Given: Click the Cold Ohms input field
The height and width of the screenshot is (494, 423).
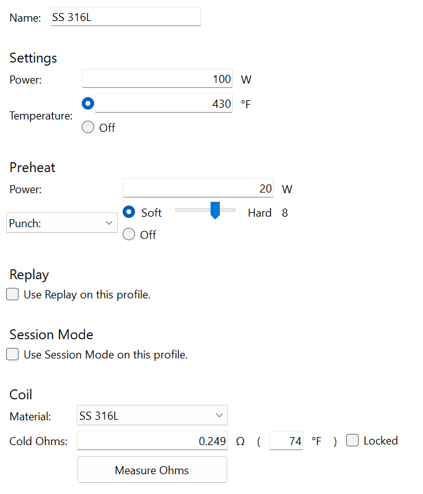Looking at the screenshot, I should tap(152, 441).
